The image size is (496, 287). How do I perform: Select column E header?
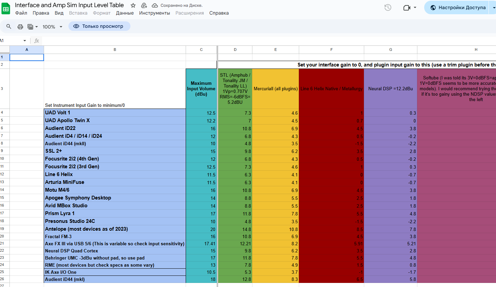pos(275,50)
